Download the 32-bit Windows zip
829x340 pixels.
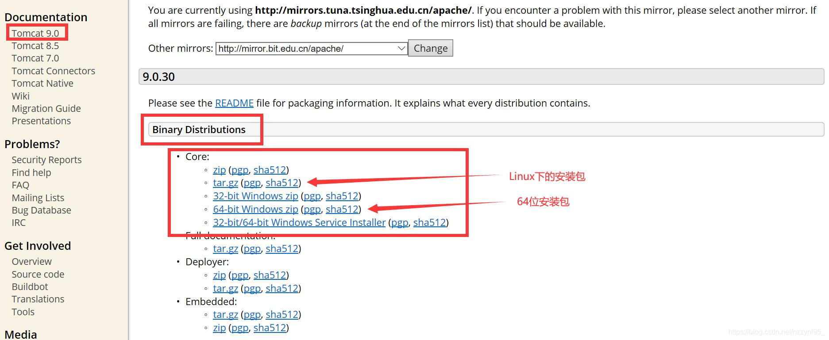[255, 196]
